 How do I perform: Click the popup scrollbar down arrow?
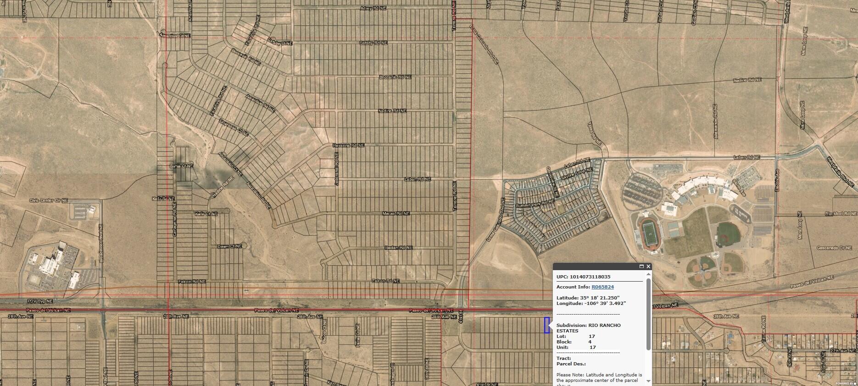[x=648, y=381]
